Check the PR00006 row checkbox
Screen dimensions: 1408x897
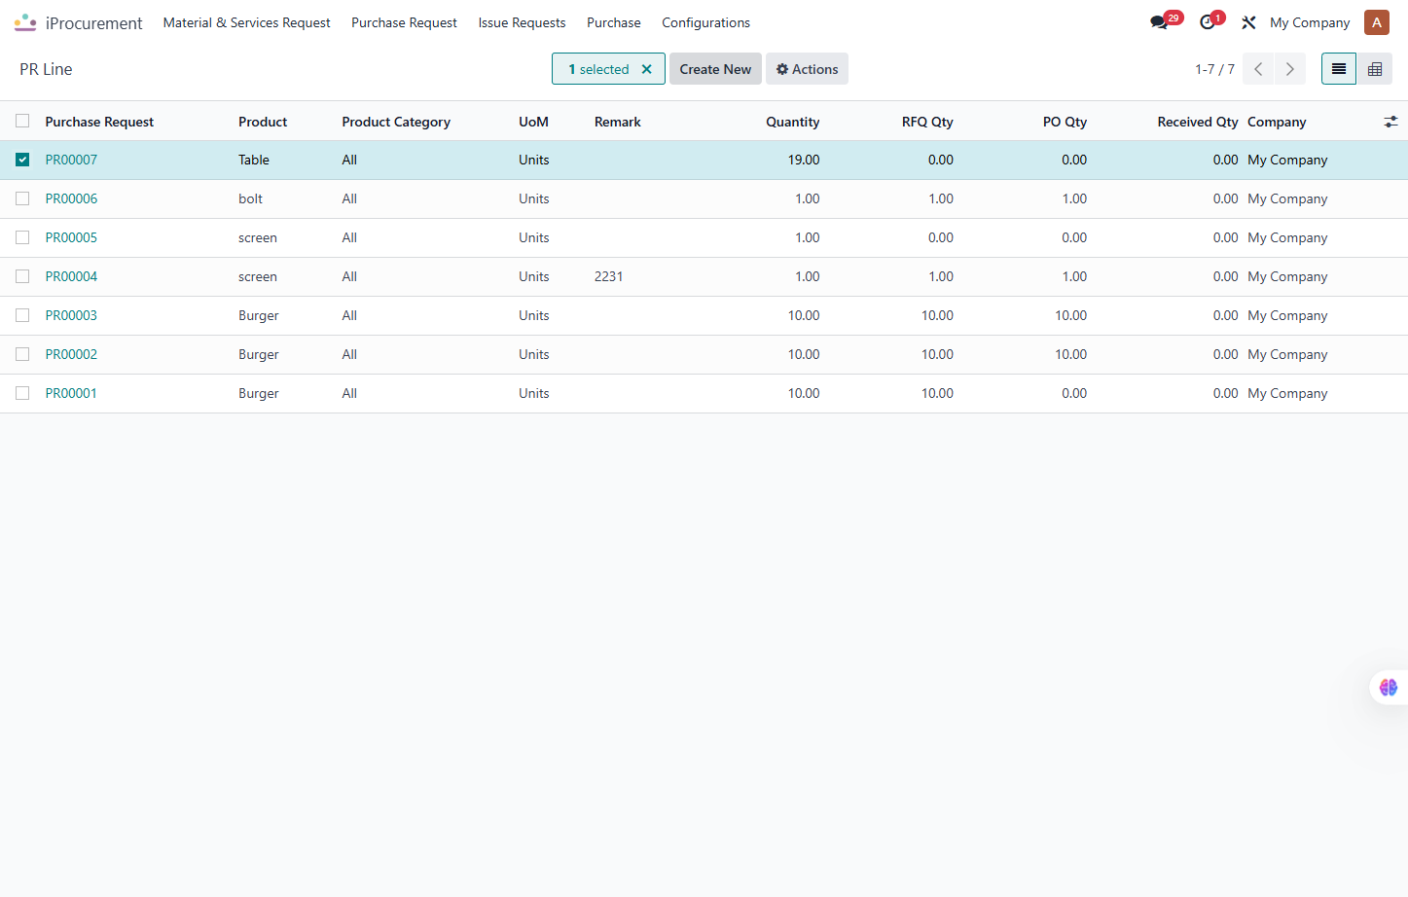22,198
